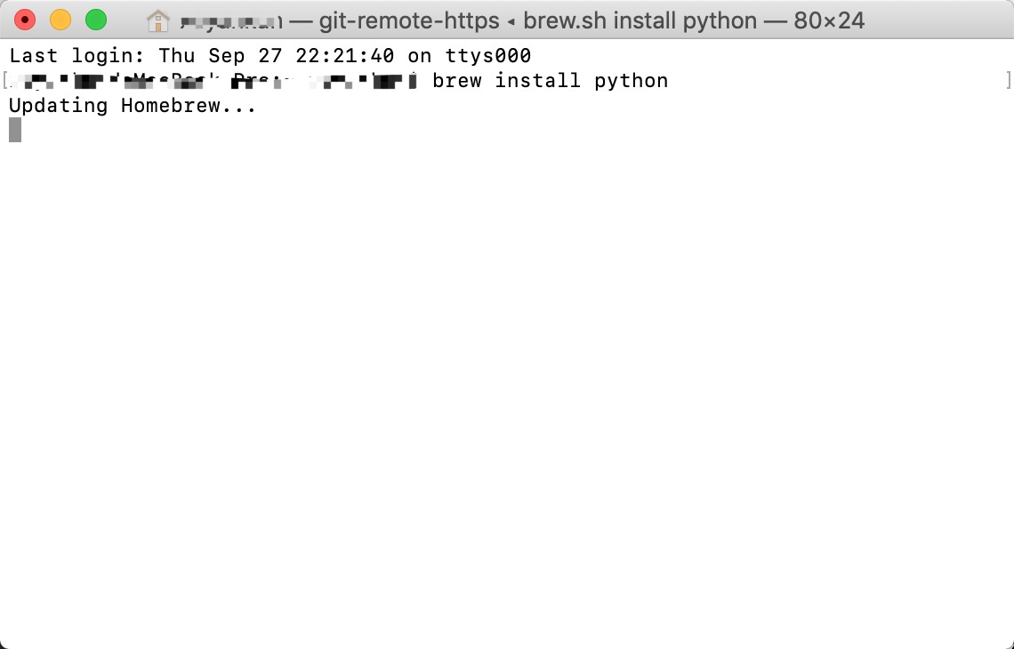Click the yellow minimize traffic light icon
Screen dimensions: 1014x649
pos(61,19)
